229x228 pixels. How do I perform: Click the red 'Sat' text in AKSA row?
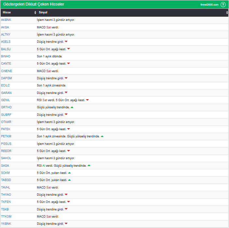[x=49, y=27]
